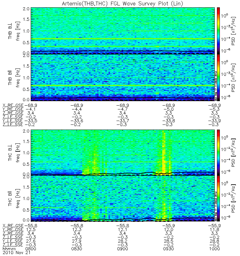Click the Y_RE_GSE value '-5.0'
The width and height of the screenshot is (240, 256).
(x=168, y=109)
